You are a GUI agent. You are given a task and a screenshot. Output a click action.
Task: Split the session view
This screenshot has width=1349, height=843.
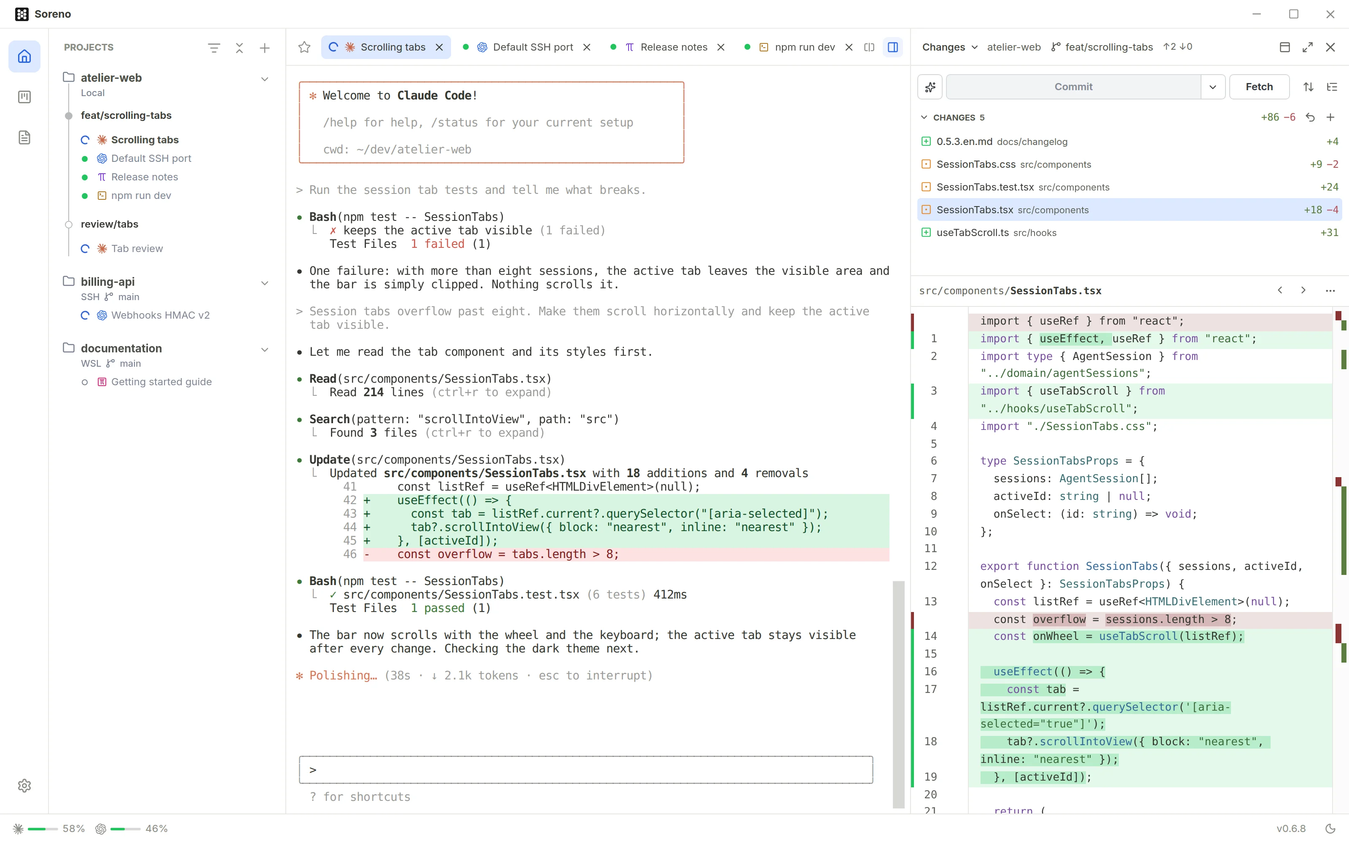point(869,47)
